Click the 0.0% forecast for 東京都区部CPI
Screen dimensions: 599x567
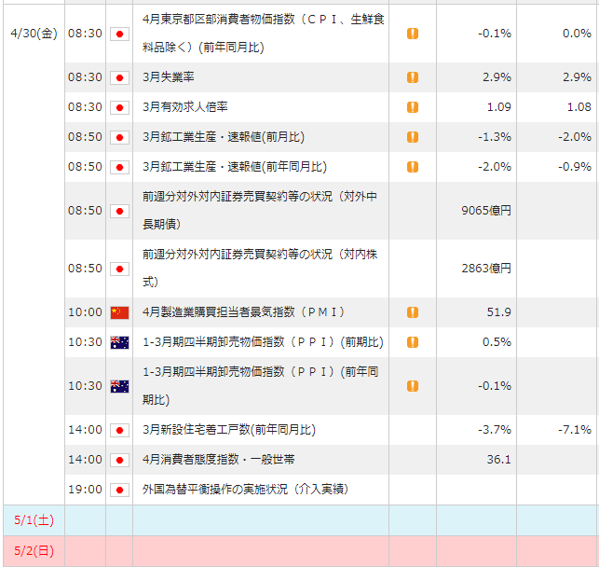pyautogui.click(x=577, y=34)
